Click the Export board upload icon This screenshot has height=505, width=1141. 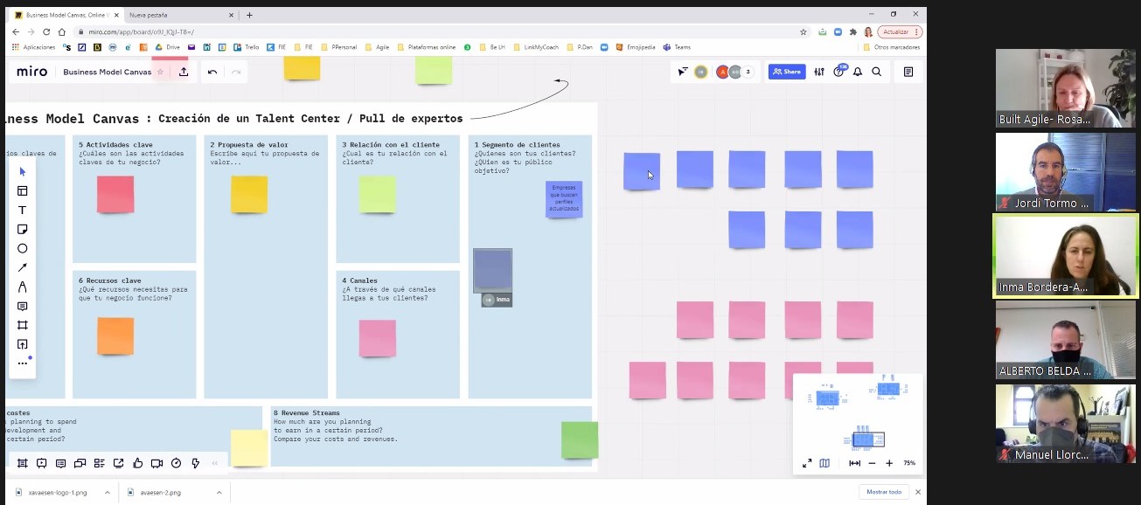184,73
